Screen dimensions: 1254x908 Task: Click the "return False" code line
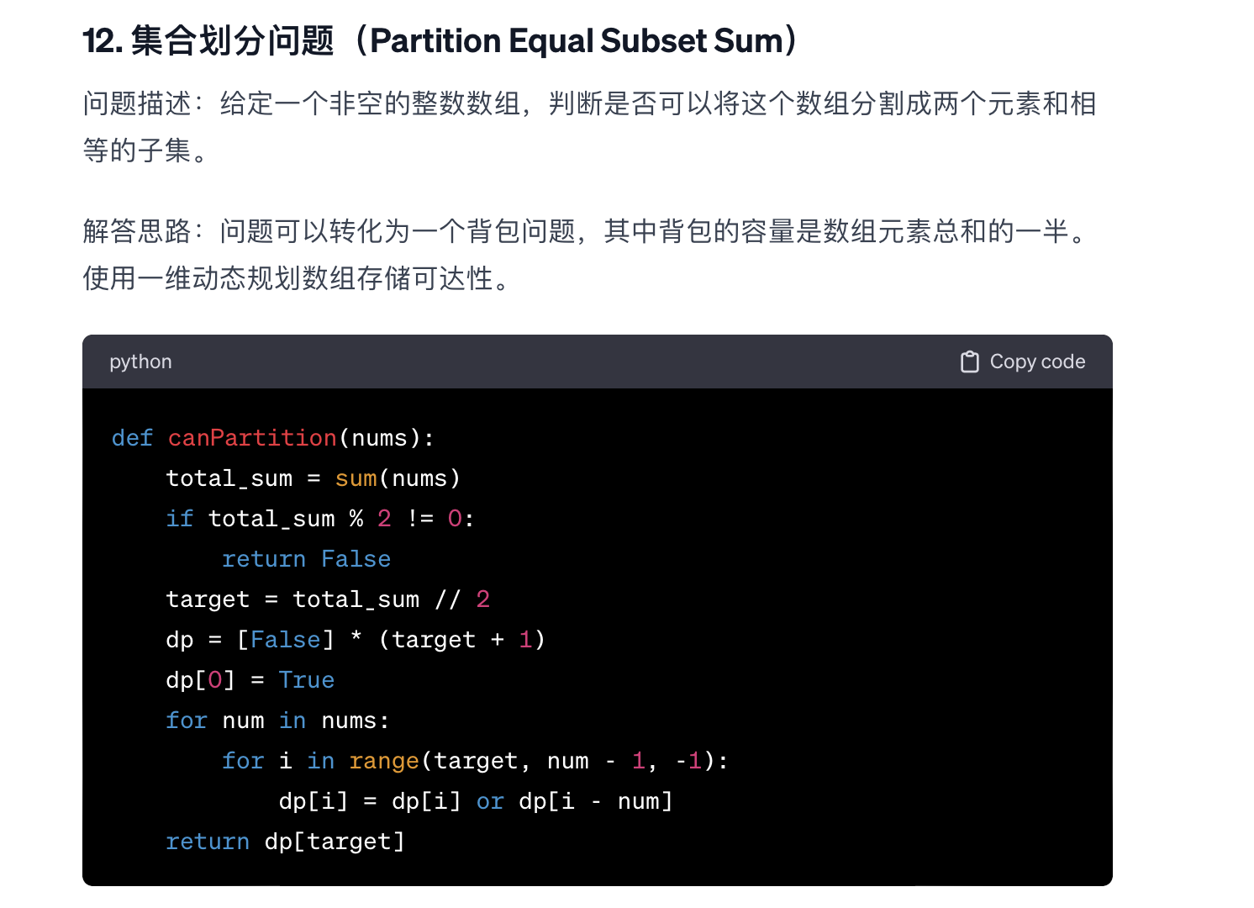306,559
